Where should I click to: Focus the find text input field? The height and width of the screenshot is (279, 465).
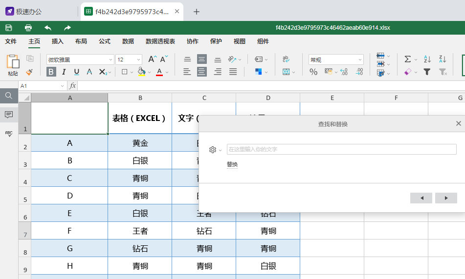[342, 149]
